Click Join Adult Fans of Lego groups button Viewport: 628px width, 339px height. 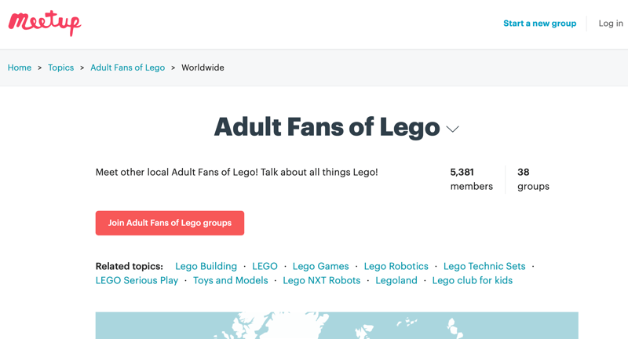tap(170, 223)
